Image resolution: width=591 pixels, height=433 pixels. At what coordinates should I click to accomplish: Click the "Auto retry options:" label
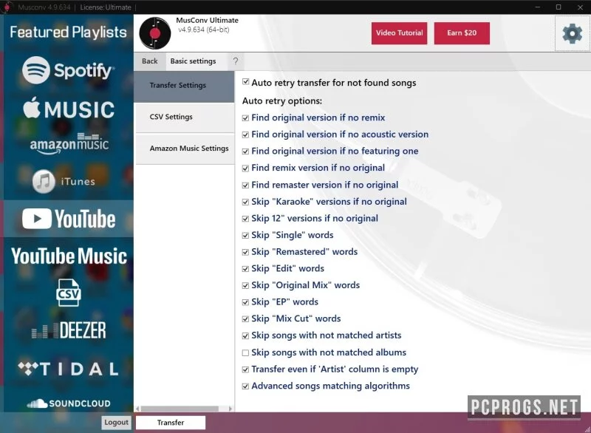click(282, 101)
